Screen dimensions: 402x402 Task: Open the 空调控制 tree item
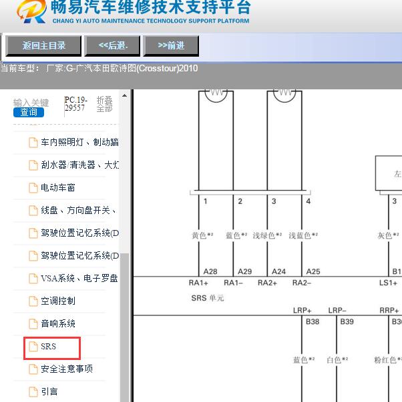pyautogui.click(x=58, y=301)
